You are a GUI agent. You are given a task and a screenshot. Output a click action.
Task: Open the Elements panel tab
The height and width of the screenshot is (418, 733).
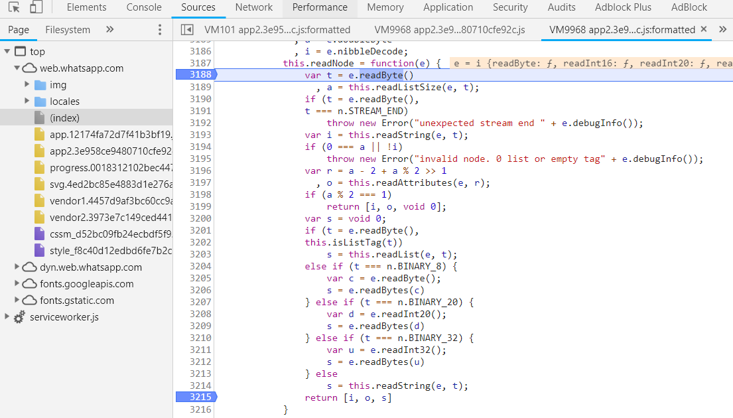point(86,7)
